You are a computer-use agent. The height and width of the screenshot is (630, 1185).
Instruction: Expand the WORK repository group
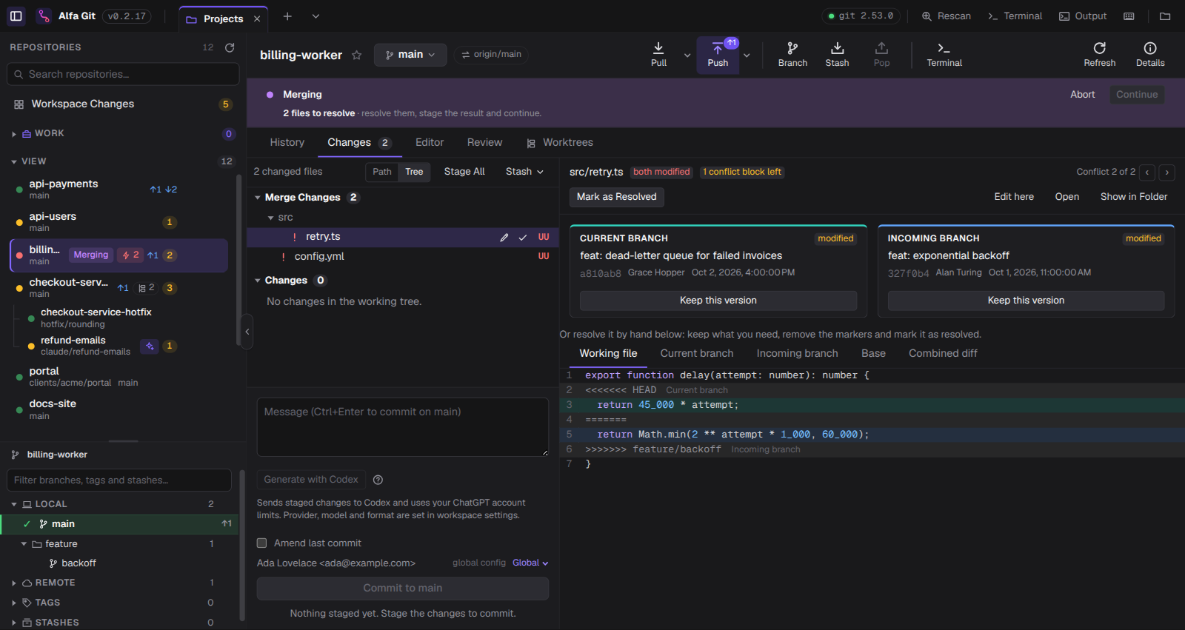(14, 134)
